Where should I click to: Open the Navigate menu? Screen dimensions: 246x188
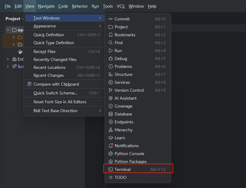tap(46, 6)
